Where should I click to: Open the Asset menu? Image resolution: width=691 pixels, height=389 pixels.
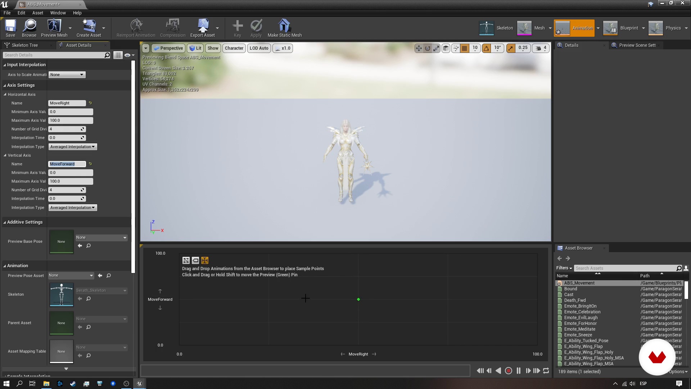(37, 13)
